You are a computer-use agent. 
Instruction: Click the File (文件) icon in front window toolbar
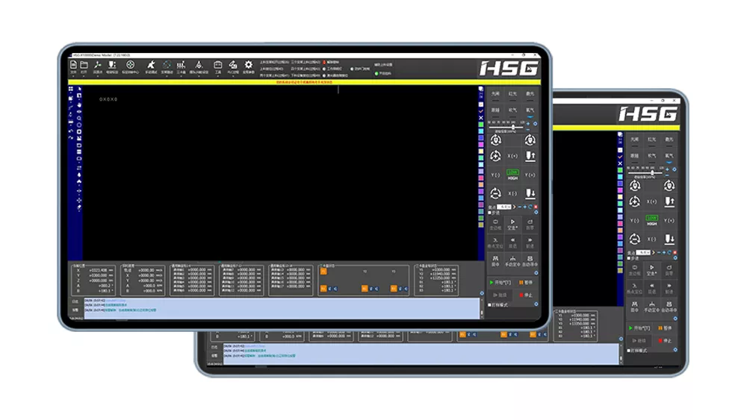pyautogui.click(x=73, y=66)
